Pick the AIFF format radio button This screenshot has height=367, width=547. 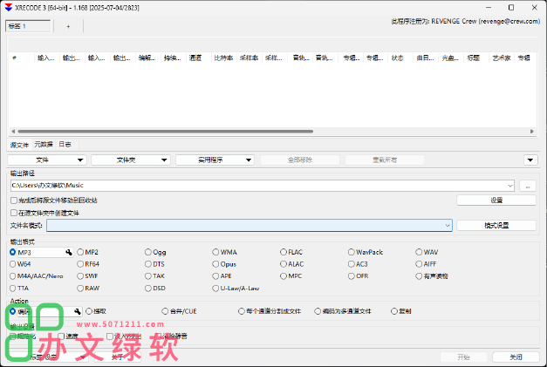point(427,264)
